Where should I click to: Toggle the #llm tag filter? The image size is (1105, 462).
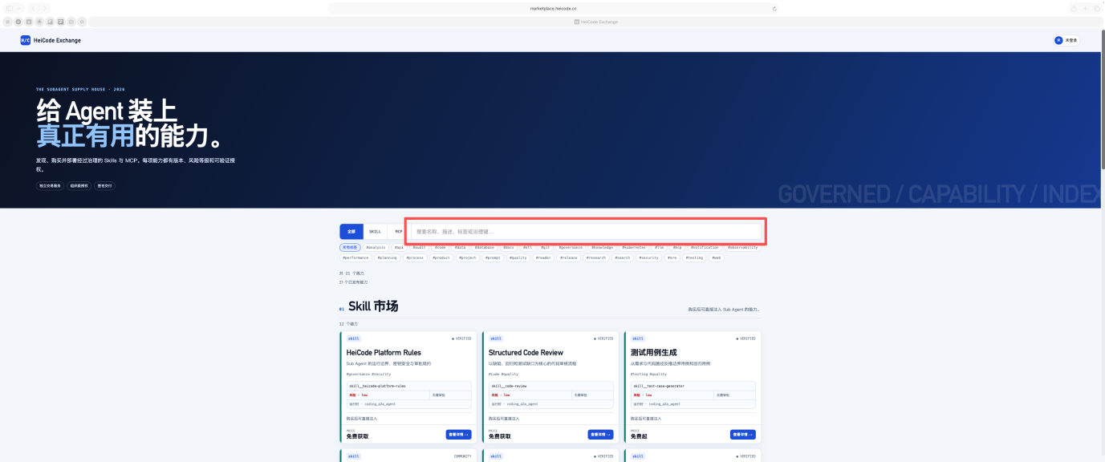point(659,247)
